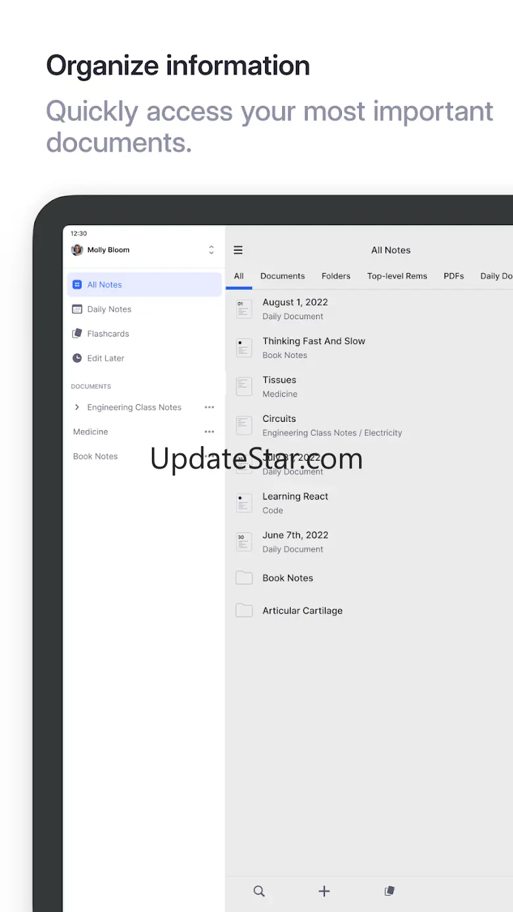Image resolution: width=513 pixels, height=912 pixels.
Task: Switch to the Documents tab
Action: point(283,276)
